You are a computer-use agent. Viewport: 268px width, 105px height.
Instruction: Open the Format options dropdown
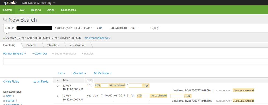79,73
